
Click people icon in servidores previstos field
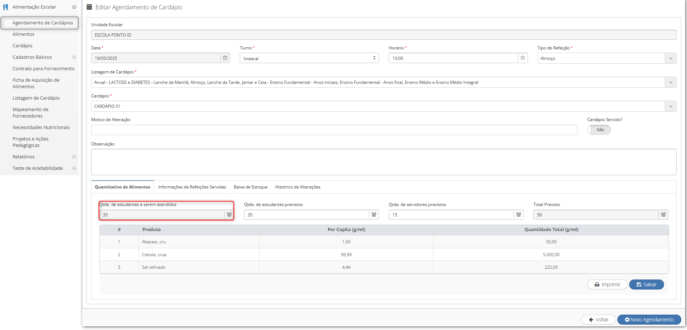point(519,215)
